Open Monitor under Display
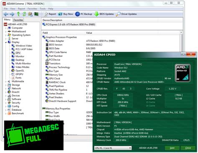Screen dimensions: 198x153 point(18,56)
